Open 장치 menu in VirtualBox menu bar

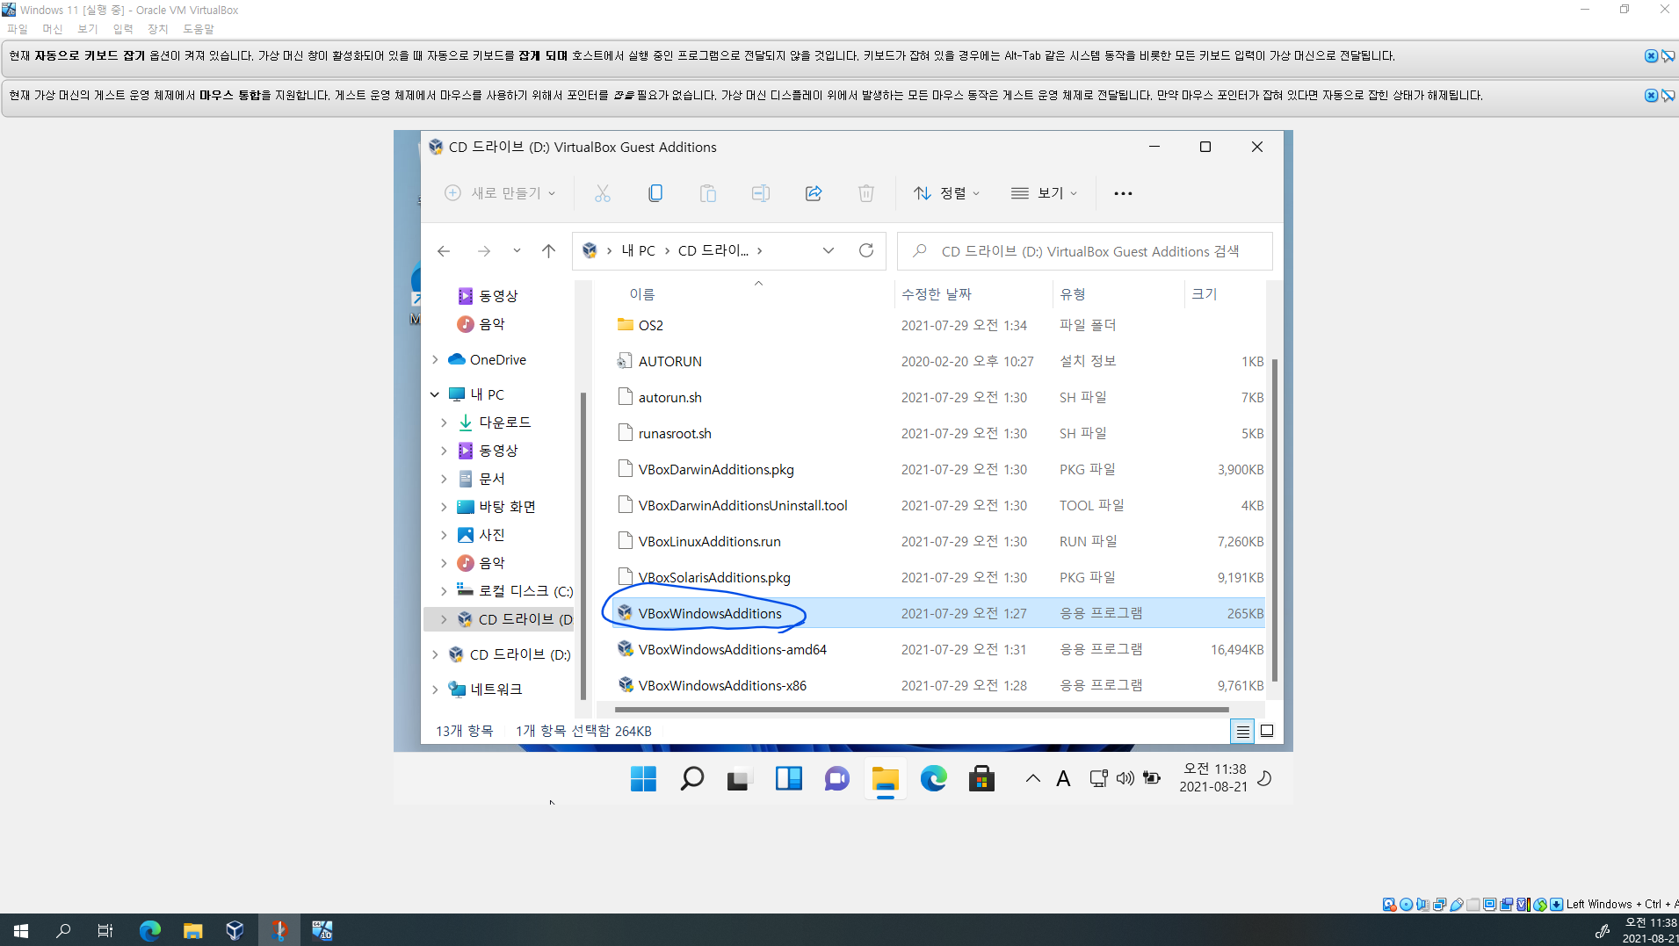[x=158, y=29]
